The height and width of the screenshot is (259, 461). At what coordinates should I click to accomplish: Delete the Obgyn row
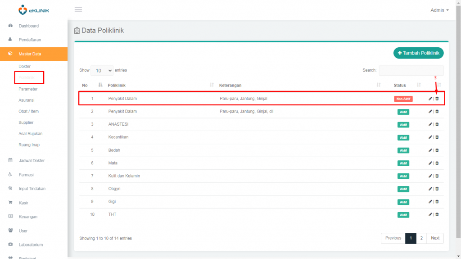click(x=437, y=189)
